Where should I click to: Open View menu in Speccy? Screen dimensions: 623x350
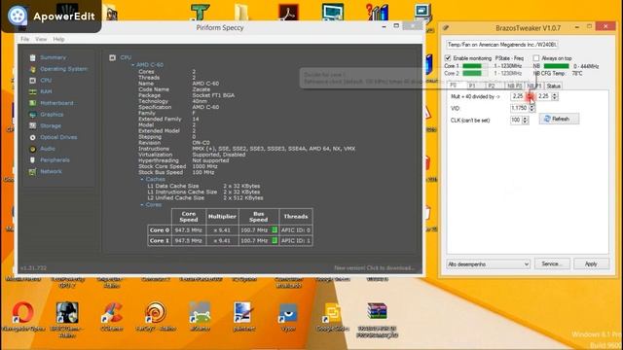[x=41, y=39]
